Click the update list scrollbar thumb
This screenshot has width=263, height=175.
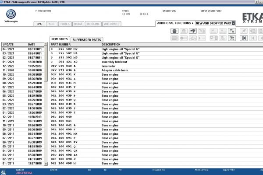click(x=46, y=63)
